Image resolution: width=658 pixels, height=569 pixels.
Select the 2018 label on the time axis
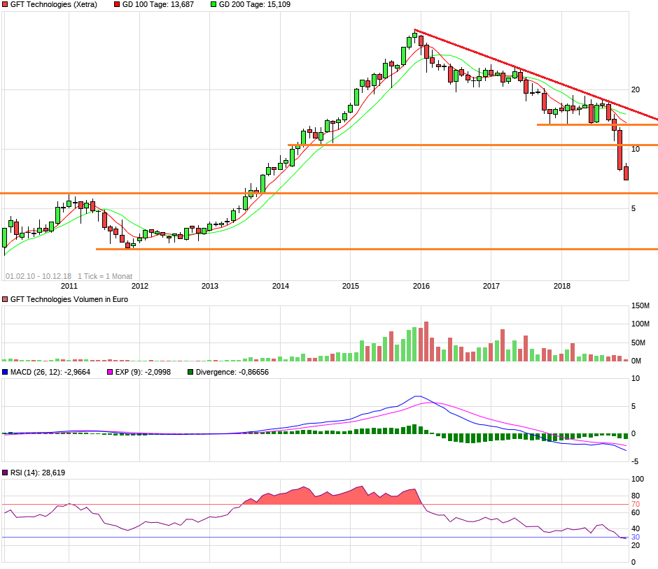pyautogui.click(x=561, y=286)
